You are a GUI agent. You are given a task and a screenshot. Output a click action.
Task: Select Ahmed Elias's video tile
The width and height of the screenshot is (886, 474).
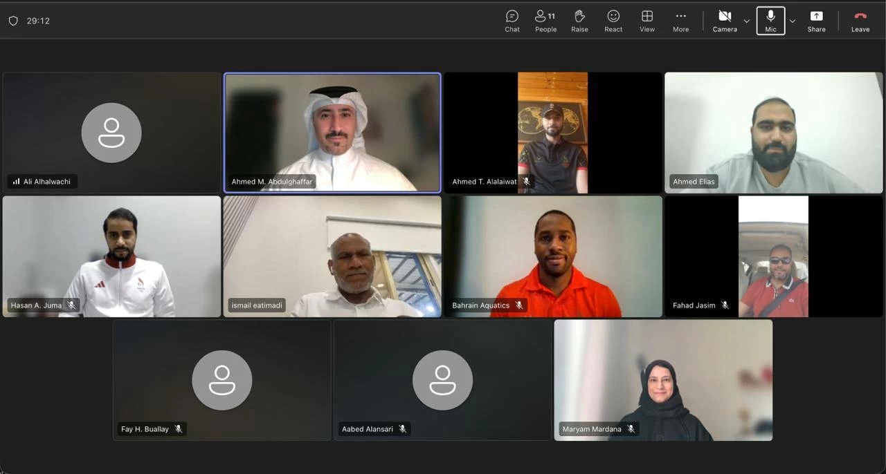pos(773,131)
